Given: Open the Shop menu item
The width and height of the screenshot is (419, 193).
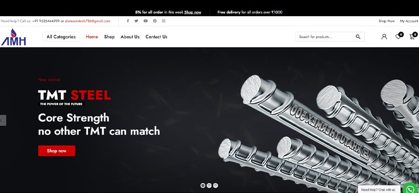Looking at the screenshot, I should click(x=109, y=37).
